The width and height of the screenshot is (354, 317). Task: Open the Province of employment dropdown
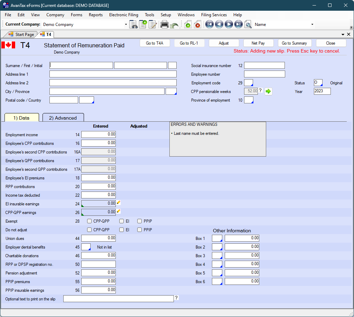point(249,100)
